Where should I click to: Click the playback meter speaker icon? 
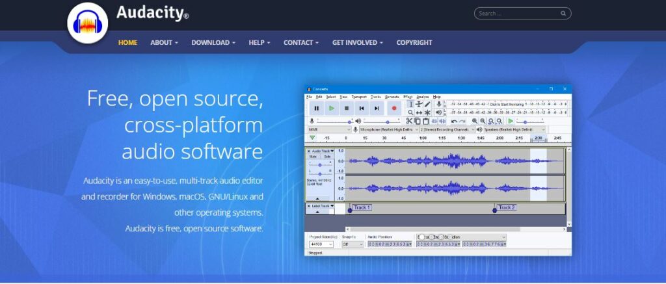(439, 112)
